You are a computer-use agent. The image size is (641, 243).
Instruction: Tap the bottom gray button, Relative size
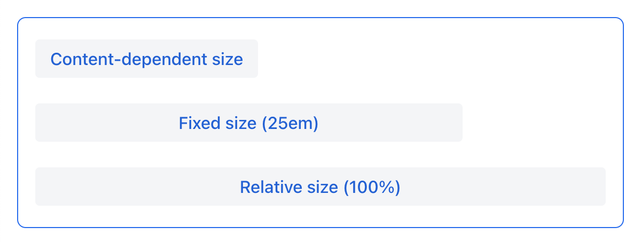pyautogui.click(x=320, y=187)
